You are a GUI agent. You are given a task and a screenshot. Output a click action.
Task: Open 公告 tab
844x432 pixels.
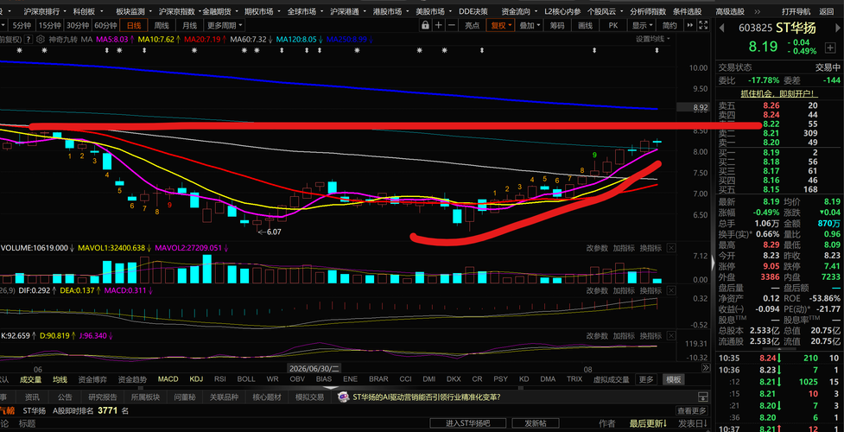pos(65,397)
